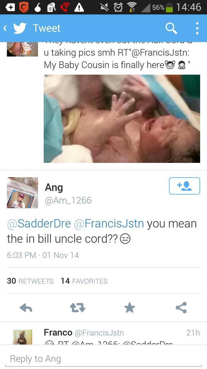Favorite the tweet with the star icon
This screenshot has height=369, width=207.
129,307
